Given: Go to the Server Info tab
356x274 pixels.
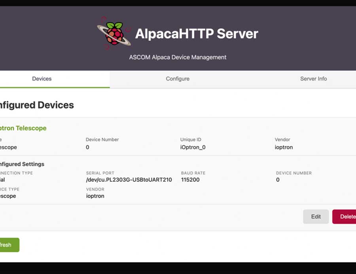Looking at the screenshot, I should pyautogui.click(x=313, y=79).
